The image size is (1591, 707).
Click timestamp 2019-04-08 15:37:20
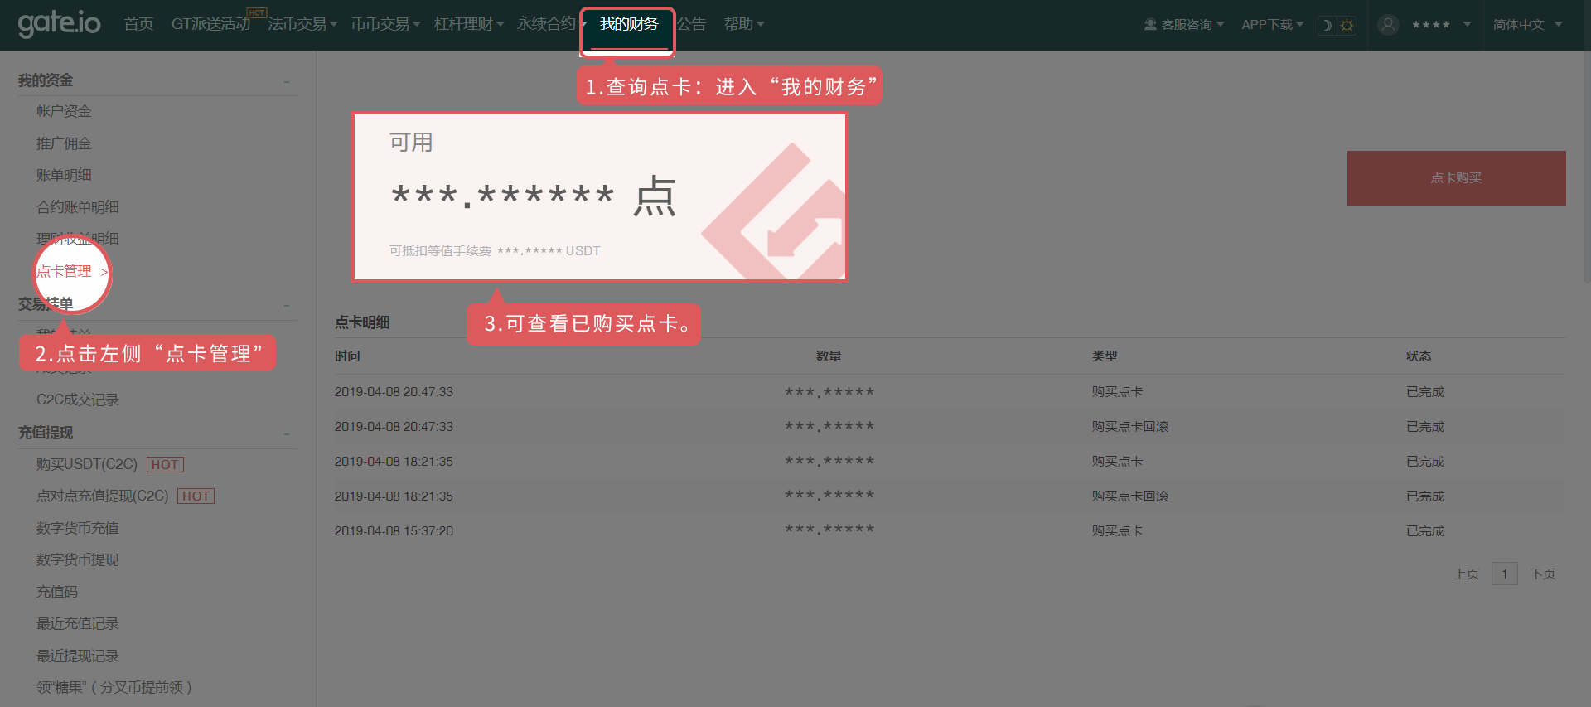(x=394, y=530)
